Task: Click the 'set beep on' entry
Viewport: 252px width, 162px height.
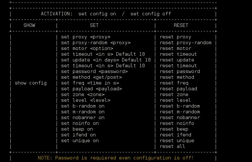Action: [77, 129]
